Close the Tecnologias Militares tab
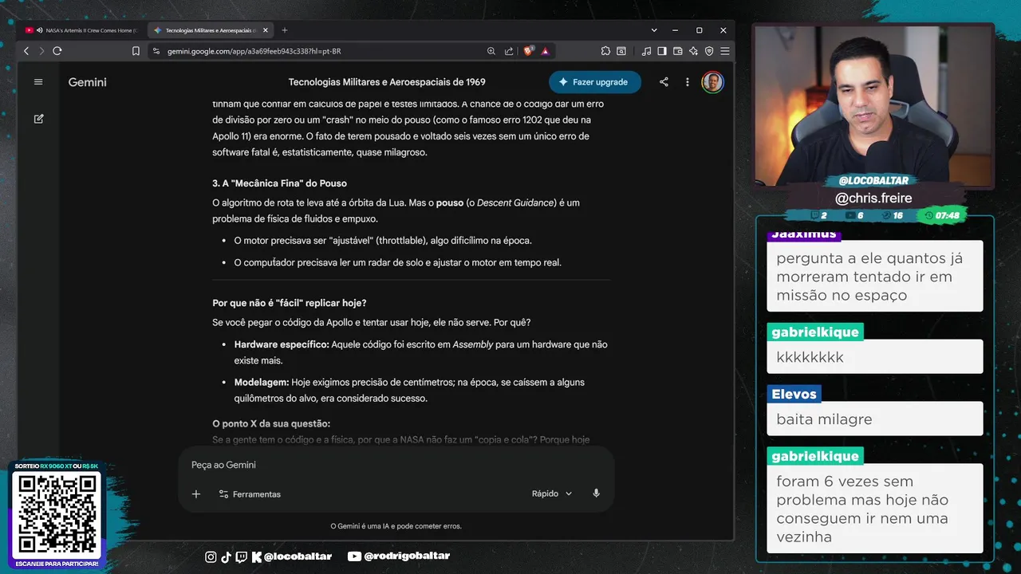This screenshot has width=1021, height=574. tap(265, 30)
